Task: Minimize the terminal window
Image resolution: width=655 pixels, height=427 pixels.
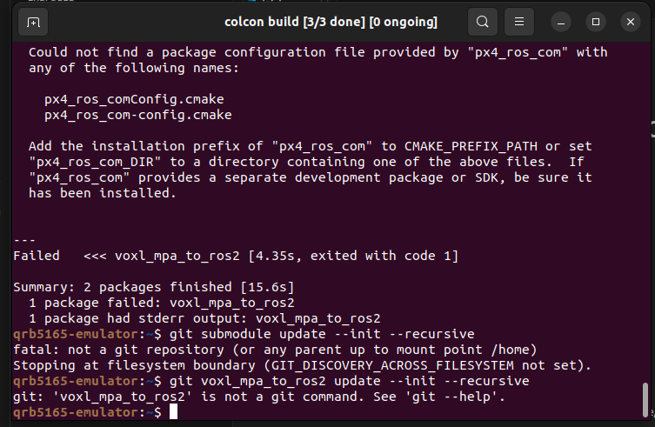Action: click(561, 22)
